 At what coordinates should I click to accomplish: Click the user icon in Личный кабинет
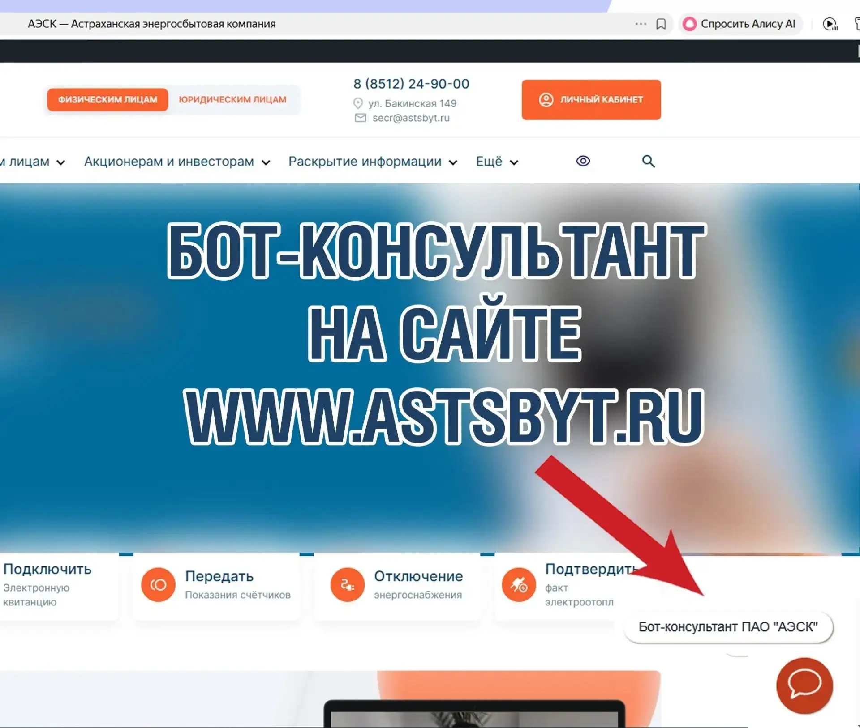point(546,99)
